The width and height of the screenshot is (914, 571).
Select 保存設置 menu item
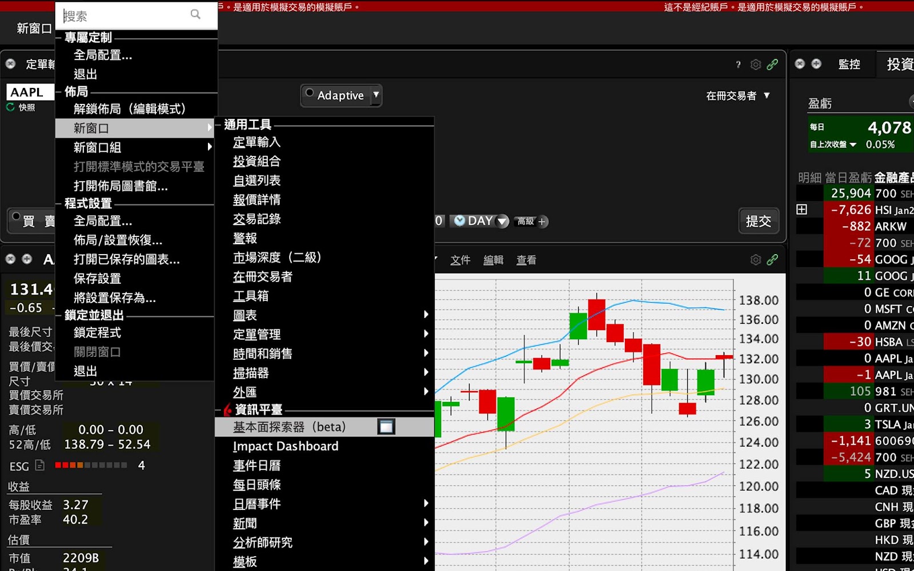coord(135,279)
